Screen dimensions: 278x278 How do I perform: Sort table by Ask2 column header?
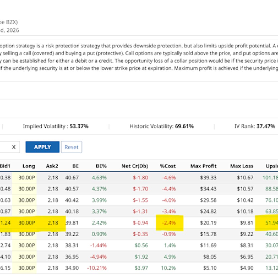tap(52, 166)
